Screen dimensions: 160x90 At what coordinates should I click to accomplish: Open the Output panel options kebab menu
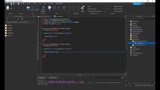(x=125, y=78)
